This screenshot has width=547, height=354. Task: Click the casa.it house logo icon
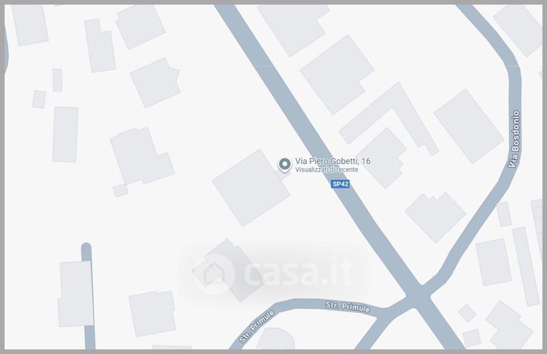point(213,274)
